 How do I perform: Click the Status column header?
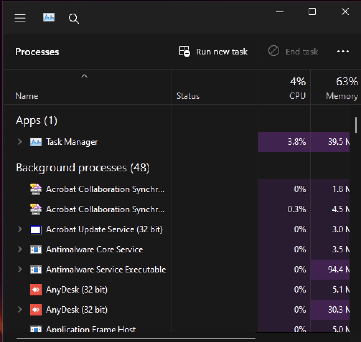pyautogui.click(x=188, y=96)
